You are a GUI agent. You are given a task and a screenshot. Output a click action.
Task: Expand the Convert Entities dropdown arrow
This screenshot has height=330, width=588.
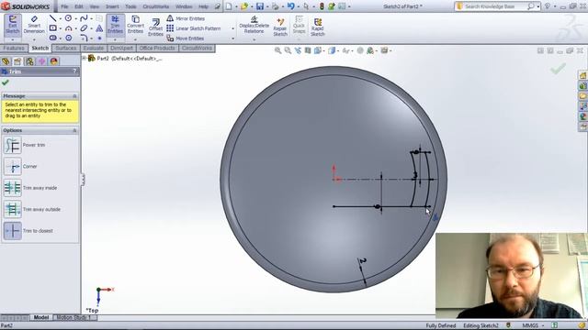coord(135,39)
